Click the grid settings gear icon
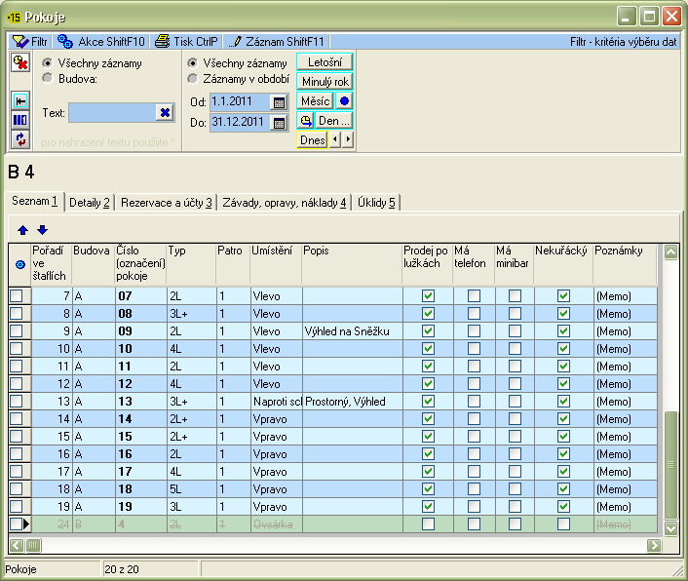The width and height of the screenshot is (688, 581). pyautogui.click(x=19, y=264)
